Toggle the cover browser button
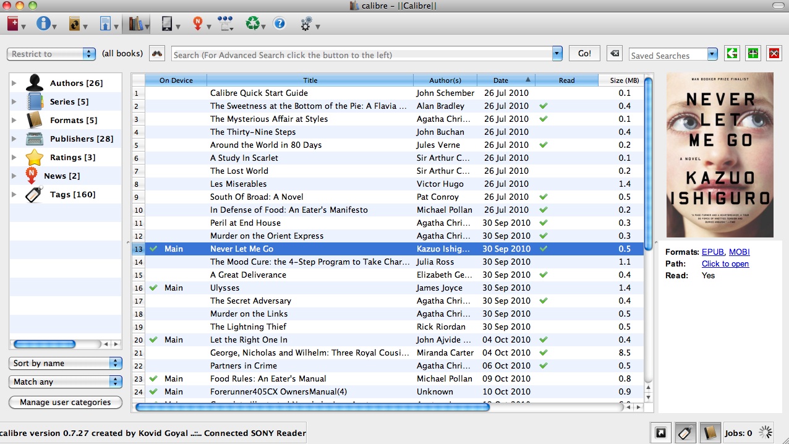 pyautogui.click(x=661, y=433)
